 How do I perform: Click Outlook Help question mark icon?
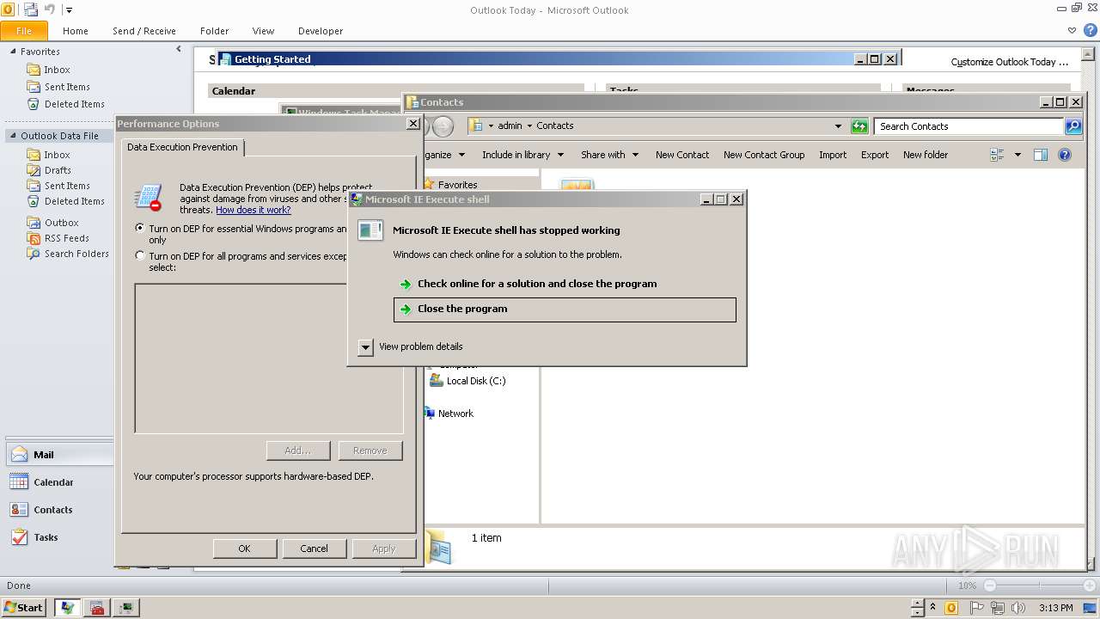coord(1090,30)
